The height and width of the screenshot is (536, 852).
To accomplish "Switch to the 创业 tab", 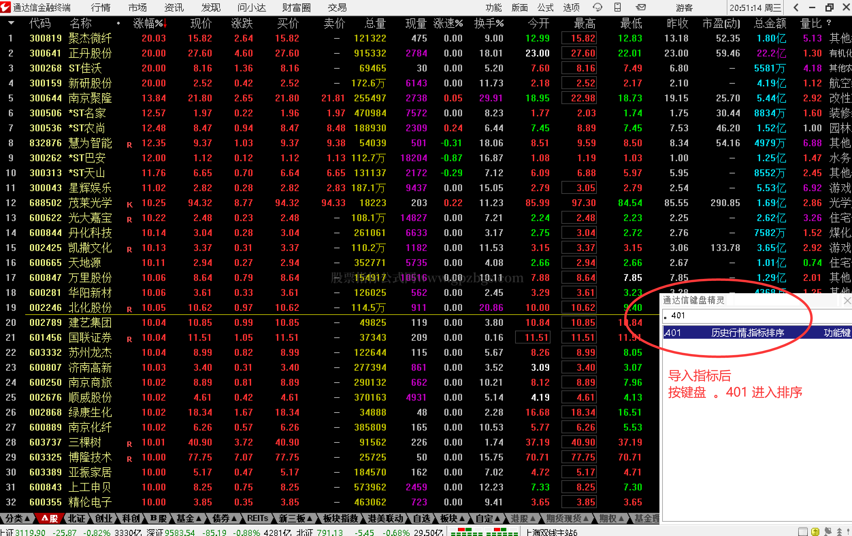I will pyautogui.click(x=104, y=518).
